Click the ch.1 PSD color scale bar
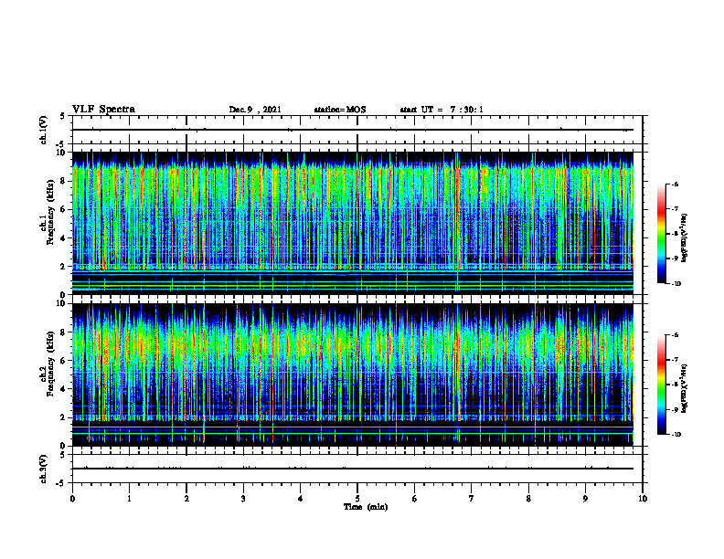 pyautogui.click(x=661, y=234)
